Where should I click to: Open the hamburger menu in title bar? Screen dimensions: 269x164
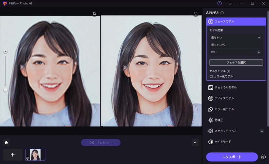pos(231,3)
